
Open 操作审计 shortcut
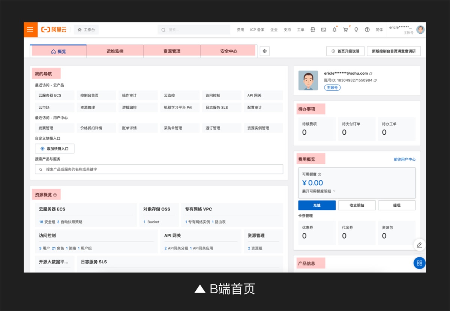click(x=138, y=95)
